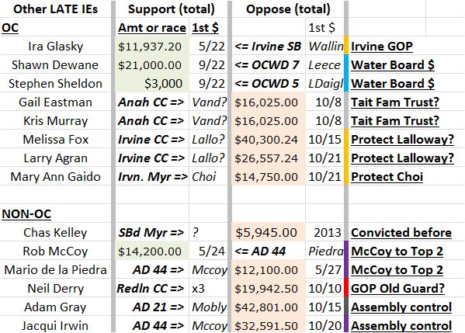The image size is (465, 333).
Task: Select Melissa Fox name cell
Action: pos(55,140)
